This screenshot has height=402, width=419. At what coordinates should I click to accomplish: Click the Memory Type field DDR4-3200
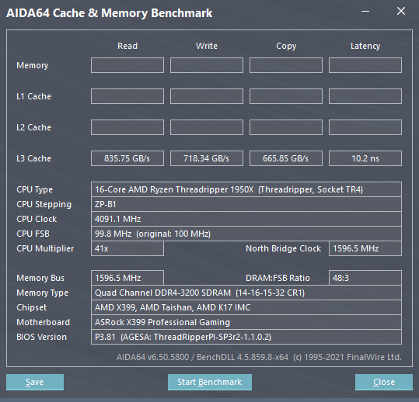pyautogui.click(x=246, y=293)
